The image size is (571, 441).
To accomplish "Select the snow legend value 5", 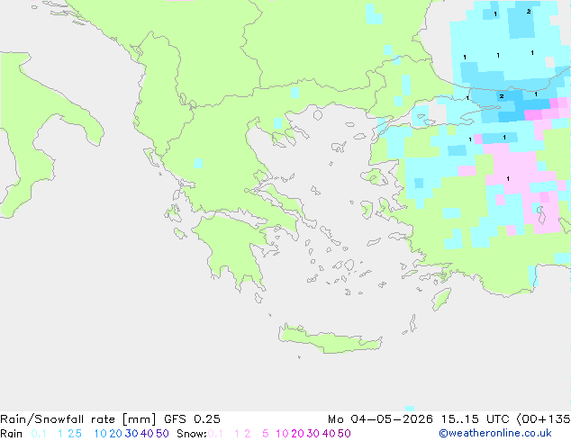I will (266, 434).
